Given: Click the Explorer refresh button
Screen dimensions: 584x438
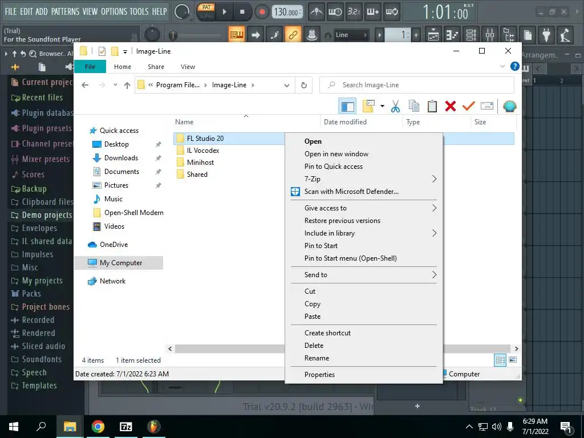Looking at the screenshot, I should click(x=304, y=86).
